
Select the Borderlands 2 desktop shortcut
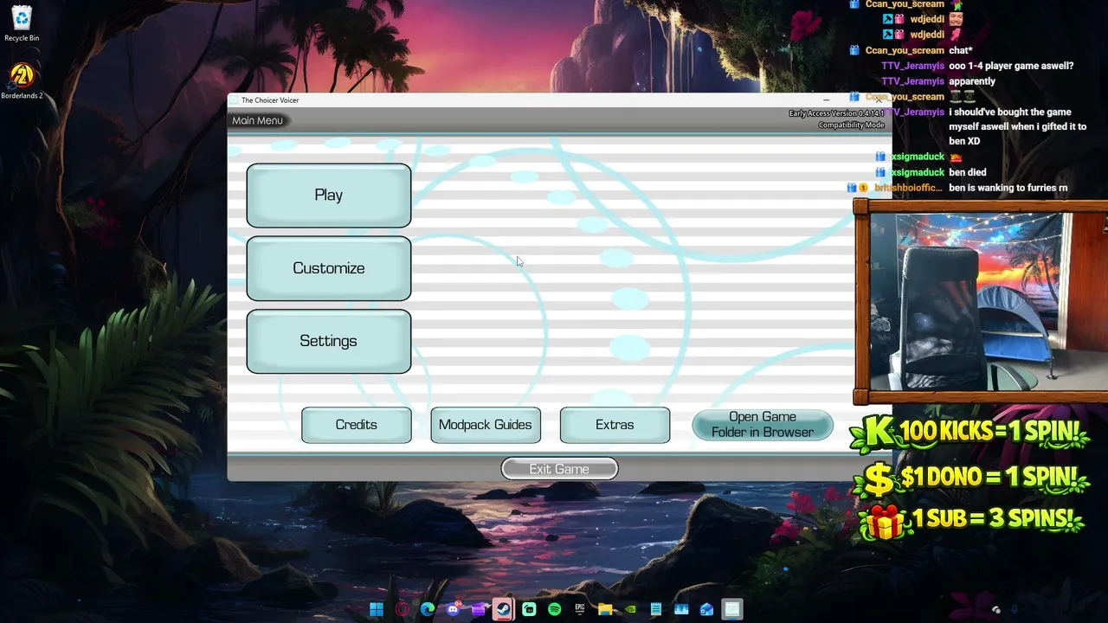click(x=22, y=81)
